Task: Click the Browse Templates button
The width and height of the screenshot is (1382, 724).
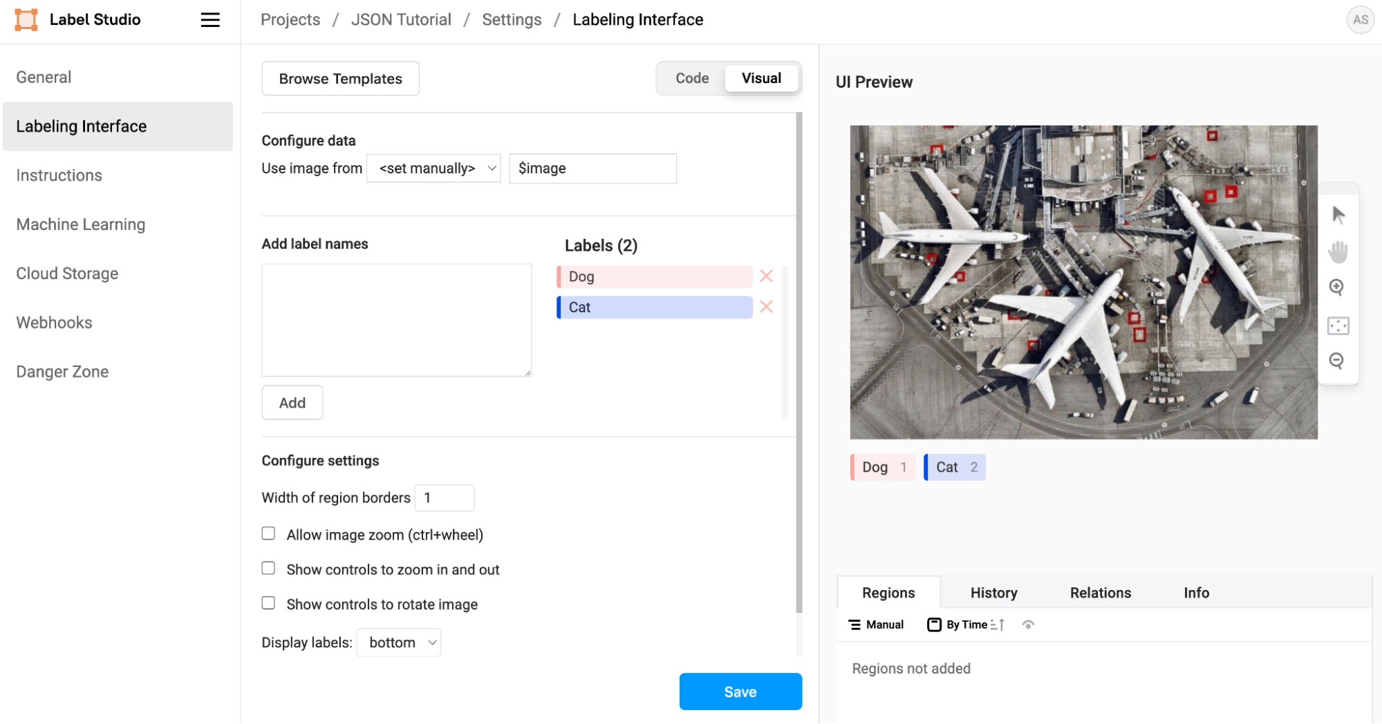Action: point(340,79)
